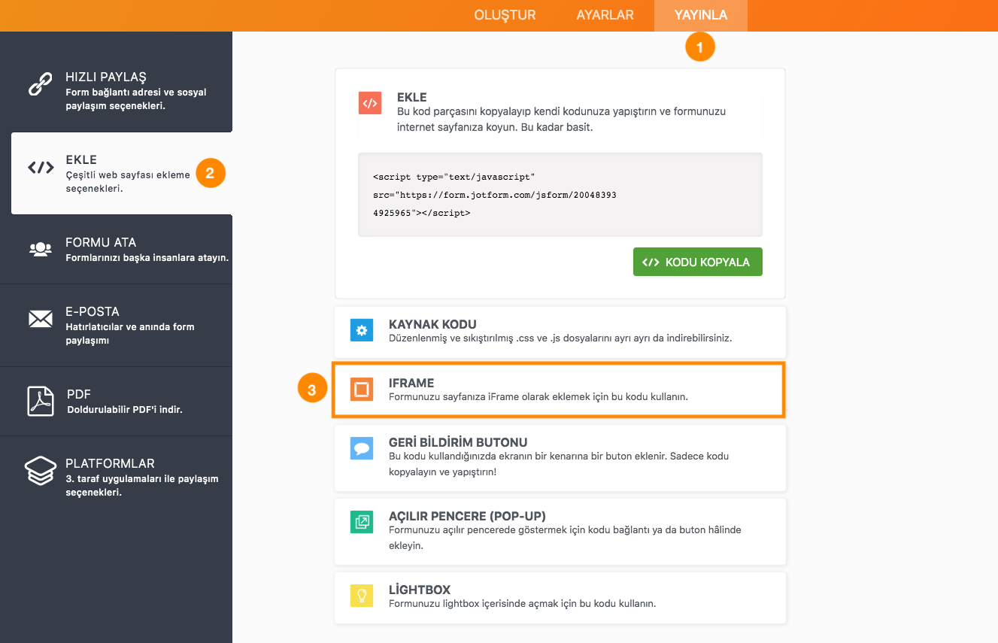
Task: Click text 'Hatırlatıcılar ve anında form paylaşımı'
Action: 130,334
